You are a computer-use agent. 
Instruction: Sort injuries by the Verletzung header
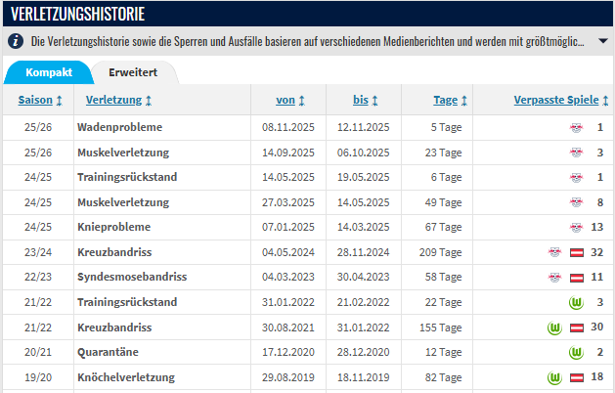[x=118, y=100]
